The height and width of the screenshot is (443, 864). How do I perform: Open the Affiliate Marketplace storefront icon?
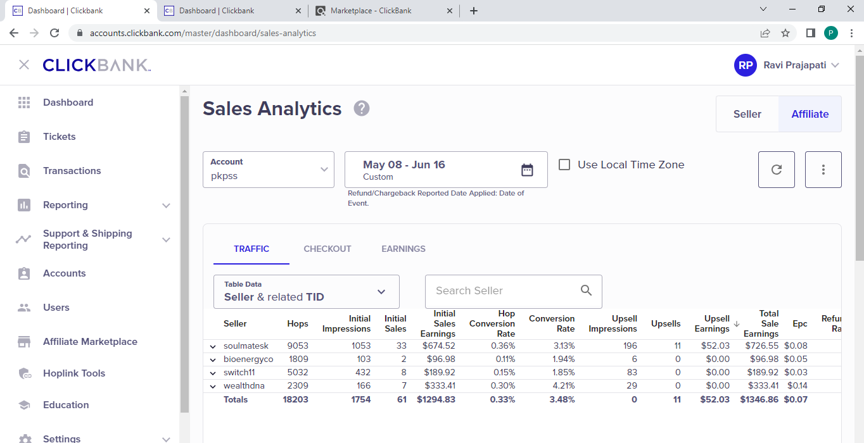coord(24,342)
